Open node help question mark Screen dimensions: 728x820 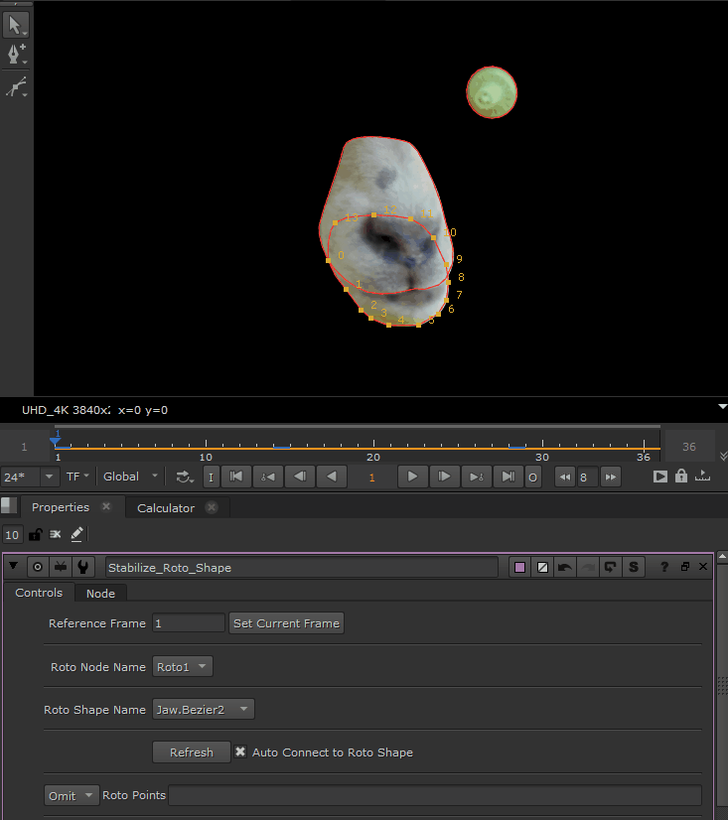[664, 567]
